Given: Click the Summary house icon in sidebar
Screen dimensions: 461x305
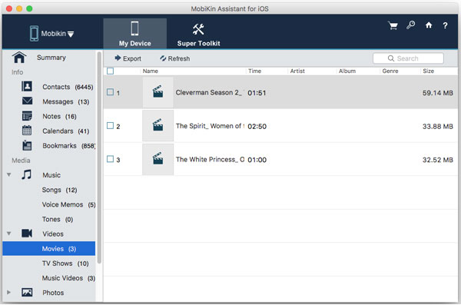Looking at the screenshot, I should [19, 58].
